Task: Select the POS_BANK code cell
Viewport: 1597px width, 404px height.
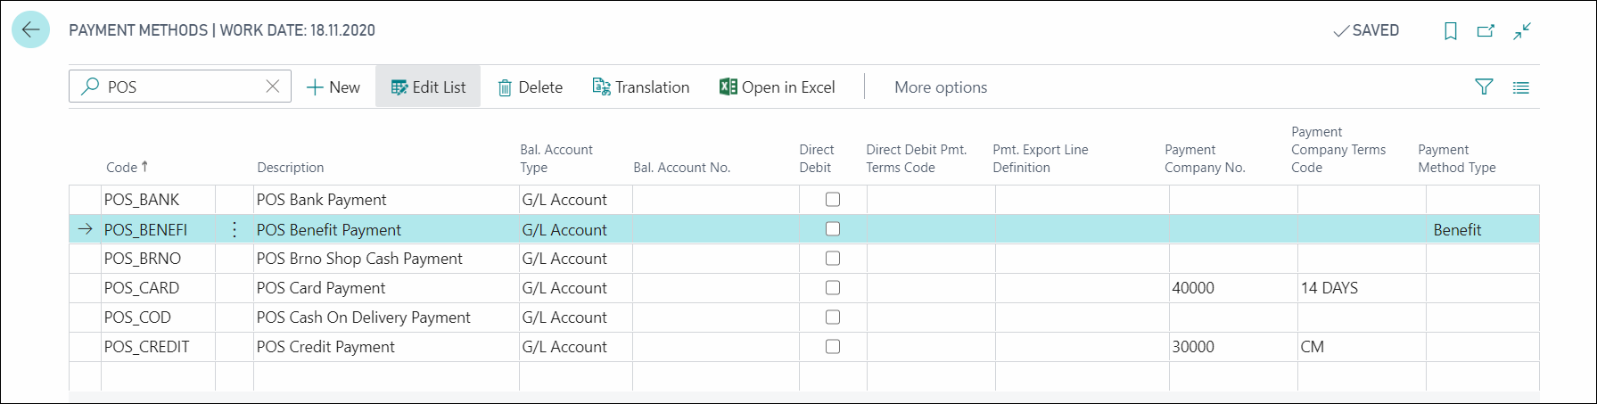Action: 158,200
